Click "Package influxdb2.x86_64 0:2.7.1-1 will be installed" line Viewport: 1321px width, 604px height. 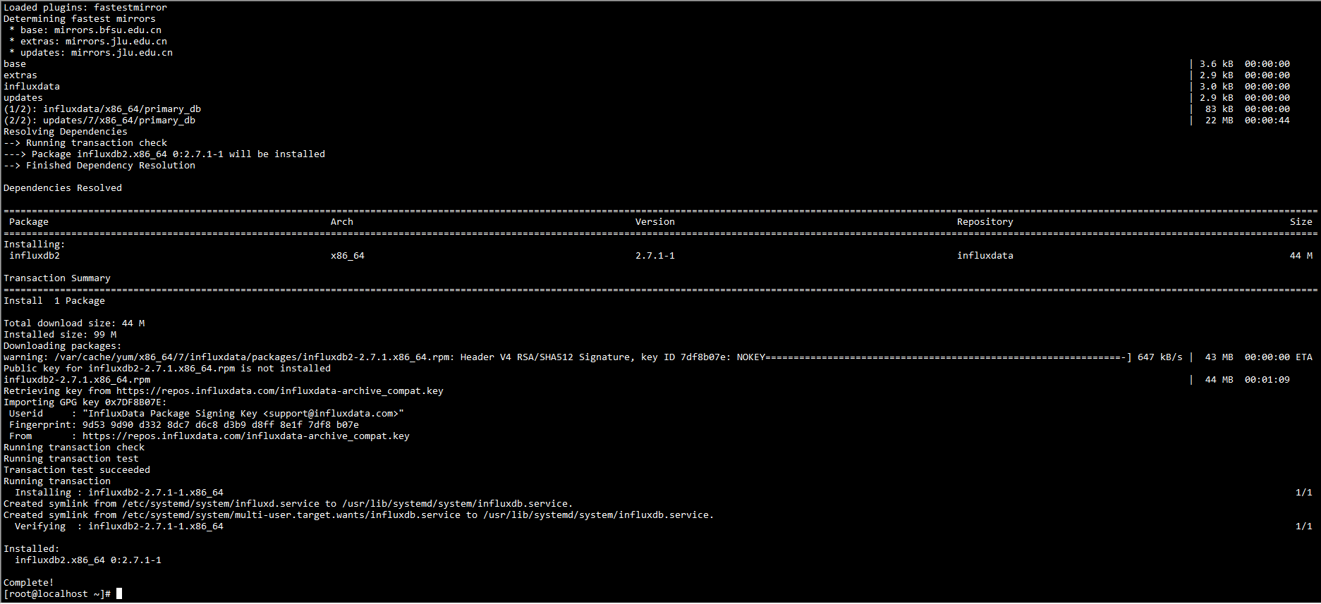[164, 154]
